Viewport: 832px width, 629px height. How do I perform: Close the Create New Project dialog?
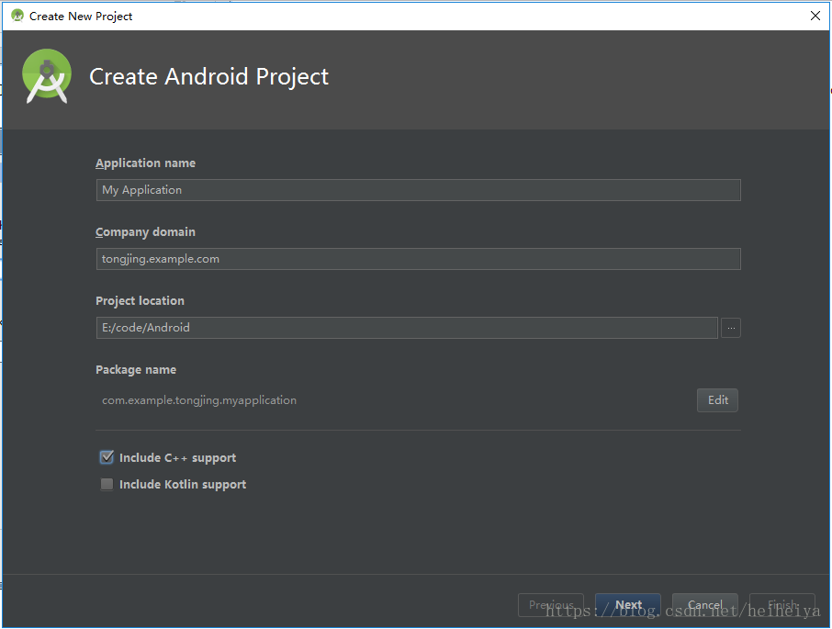(814, 15)
